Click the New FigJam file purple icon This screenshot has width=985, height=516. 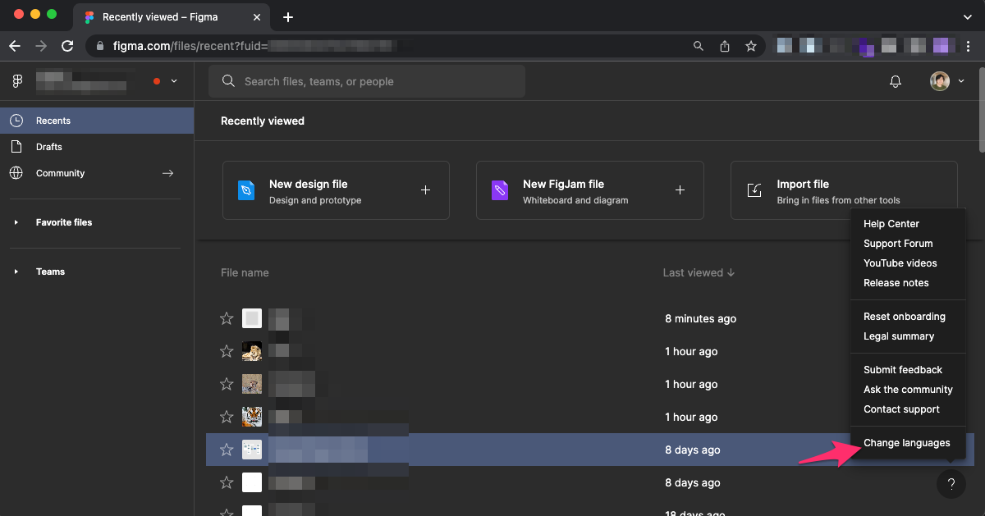tap(500, 190)
